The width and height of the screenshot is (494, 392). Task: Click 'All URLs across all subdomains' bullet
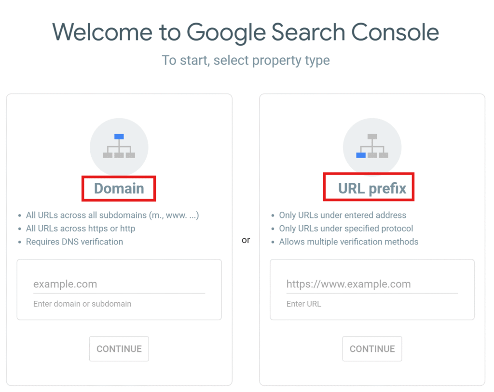tap(112, 215)
